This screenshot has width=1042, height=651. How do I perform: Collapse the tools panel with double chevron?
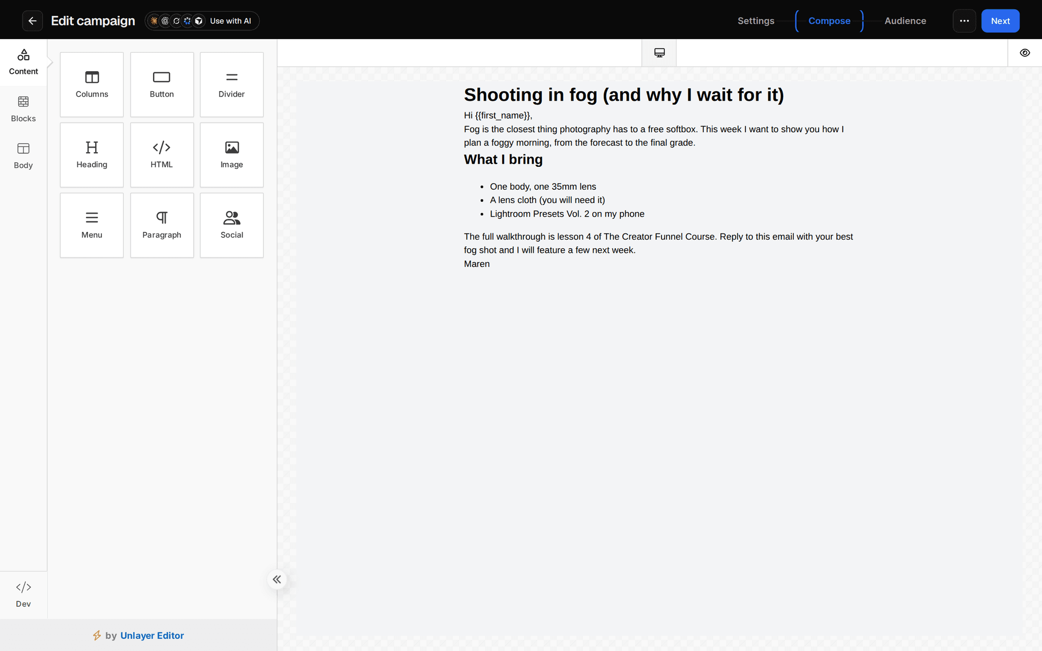(x=277, y=579)
